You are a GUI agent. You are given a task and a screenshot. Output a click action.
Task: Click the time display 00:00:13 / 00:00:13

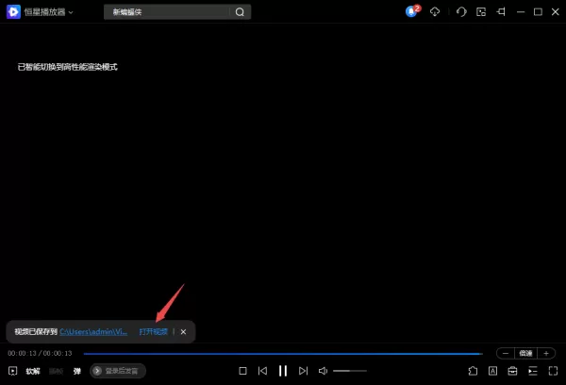(40, 353)
